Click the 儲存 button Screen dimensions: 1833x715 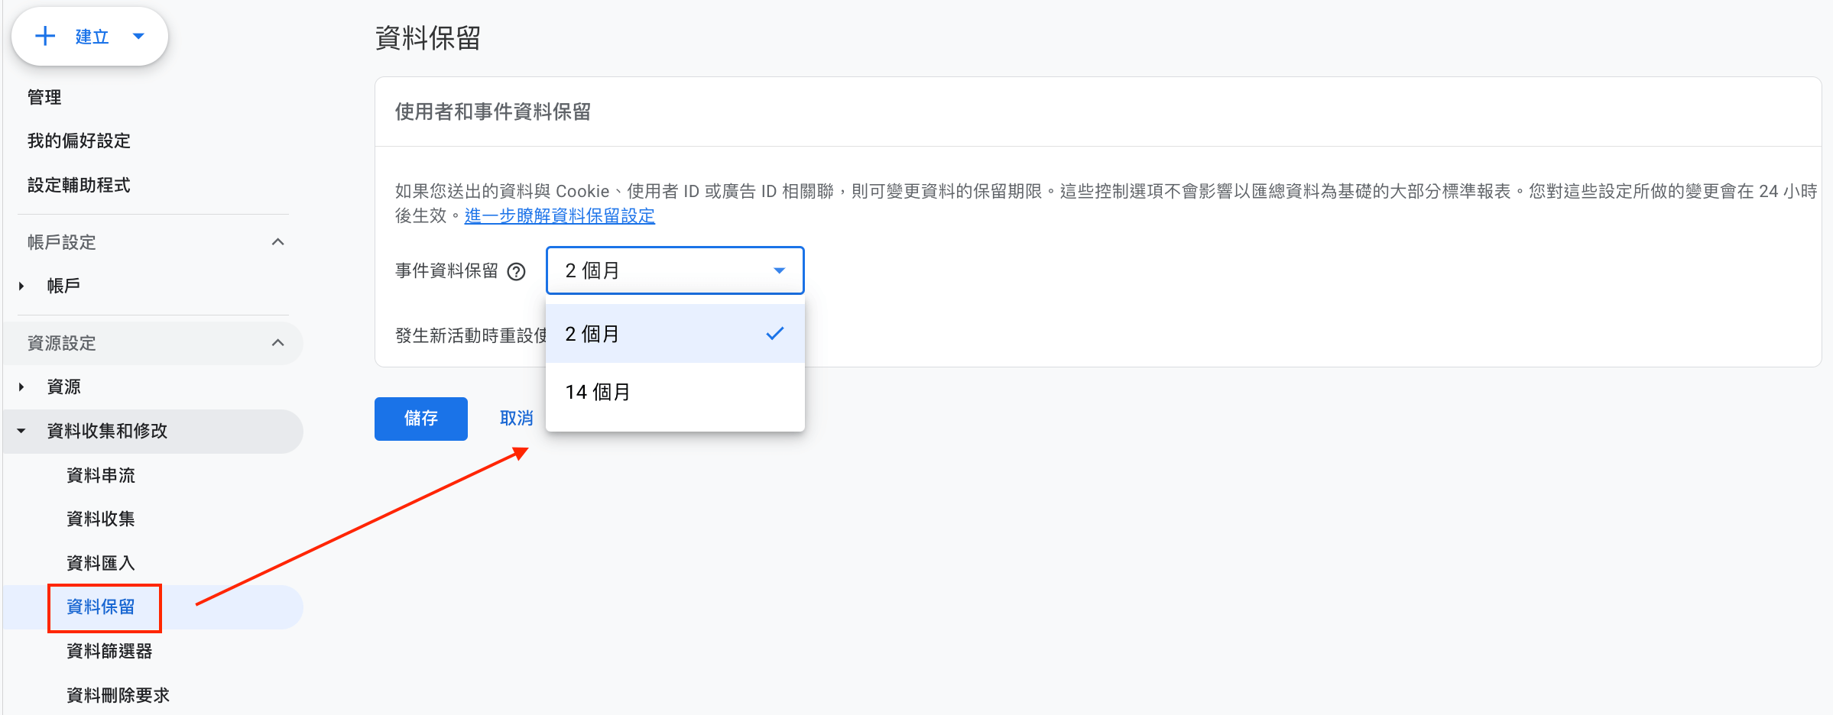pyautogui.click(x=421, y=419)
